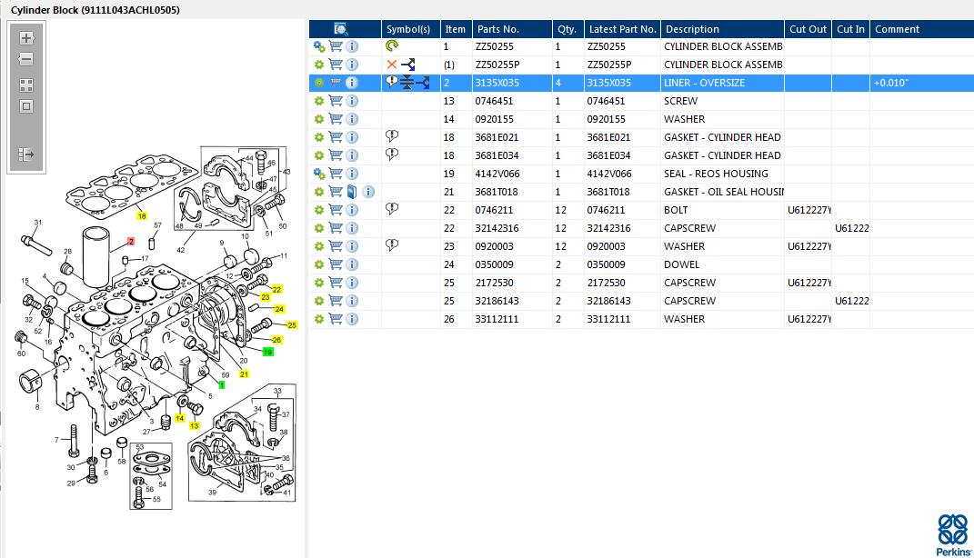
Task: Click the search icon in parts table header
Action: click(341, 29)
